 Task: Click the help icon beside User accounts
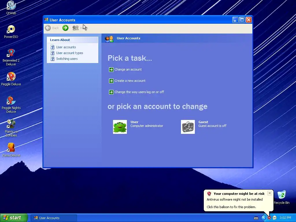(x=53, y=47)
